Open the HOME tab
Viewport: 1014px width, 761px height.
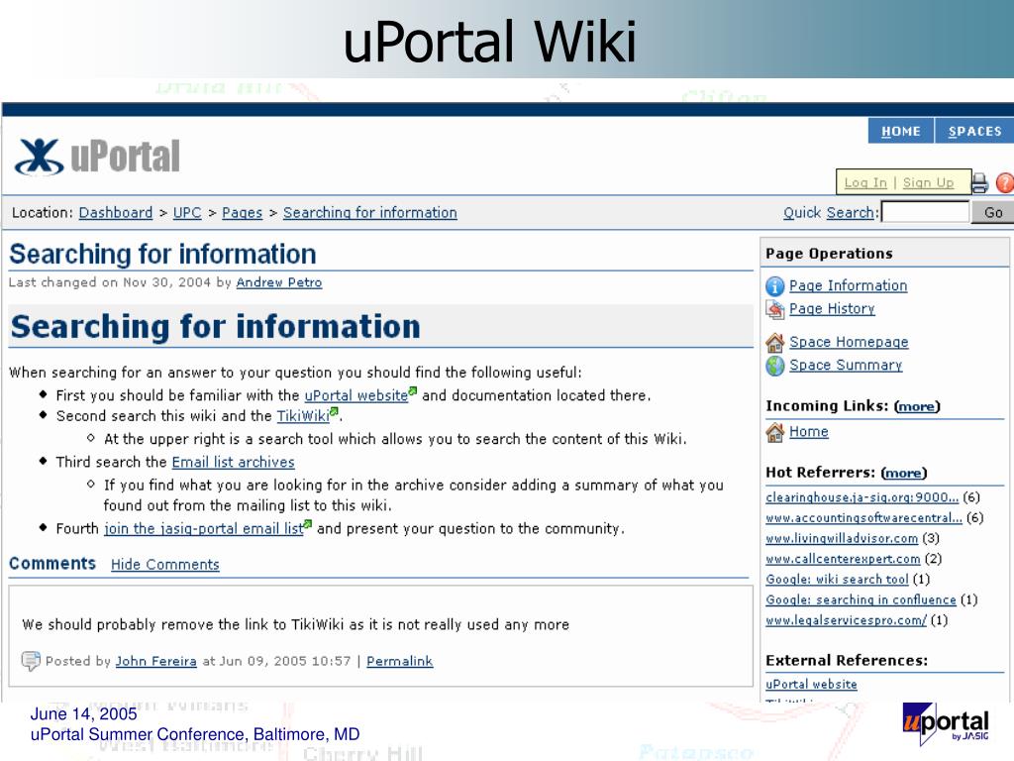click(901, 132)
